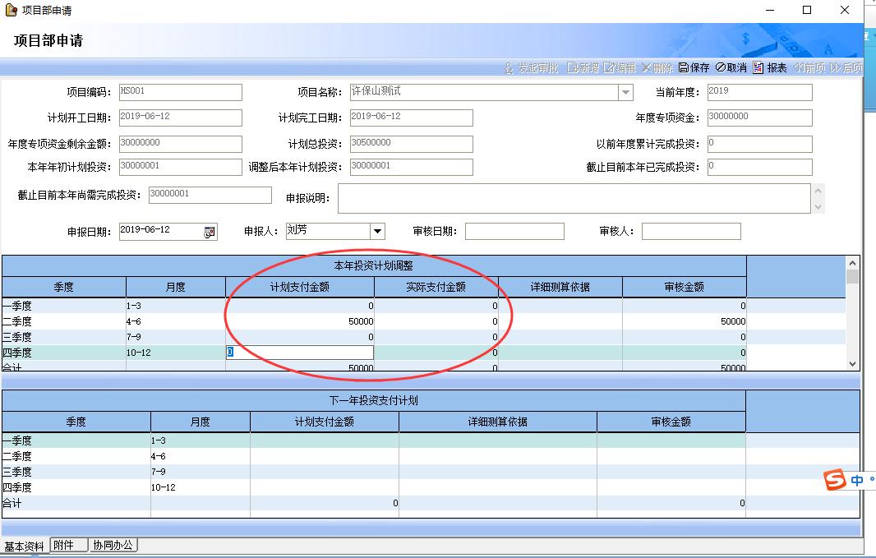Switch to the 协同办公 tab
Viewport: 876px width, 558px height.
113,545
